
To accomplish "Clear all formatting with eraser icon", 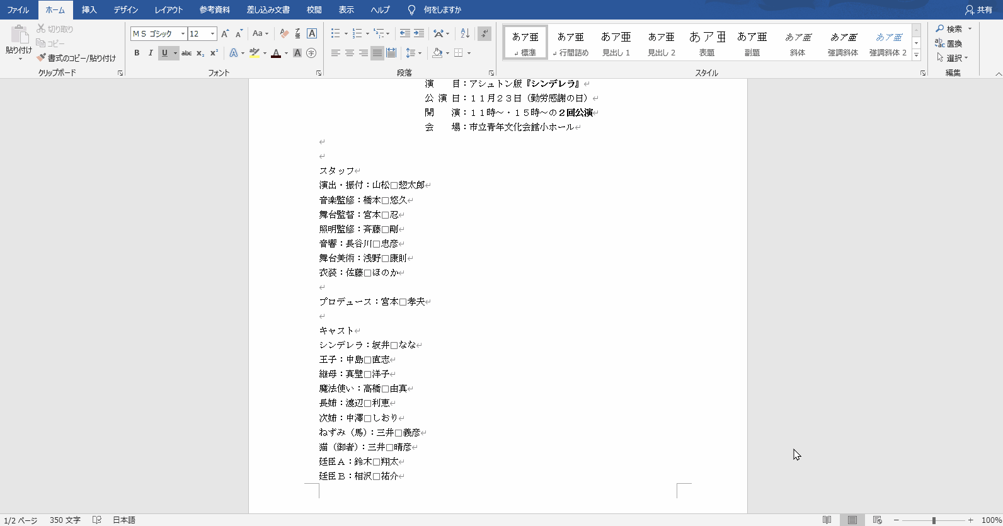I will point(284,34).
